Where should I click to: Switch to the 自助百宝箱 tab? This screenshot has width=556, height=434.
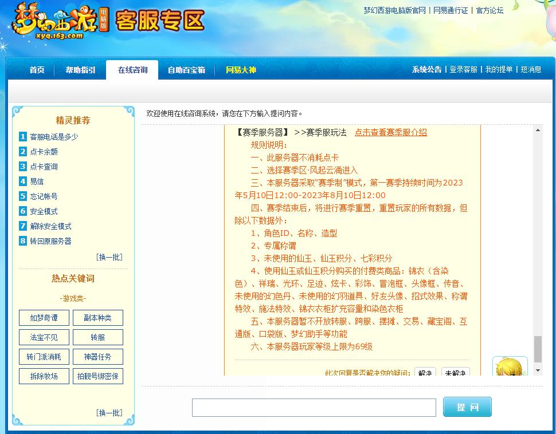tap(186, 70)
